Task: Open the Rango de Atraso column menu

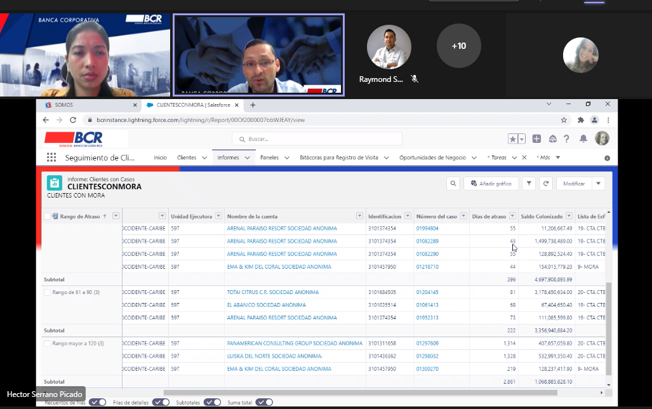Action: 116,216
